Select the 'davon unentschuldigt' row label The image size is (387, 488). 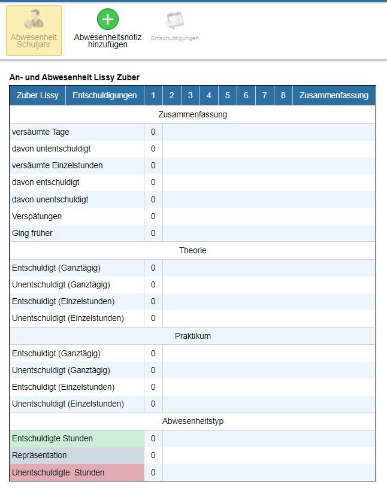(50, 199)
